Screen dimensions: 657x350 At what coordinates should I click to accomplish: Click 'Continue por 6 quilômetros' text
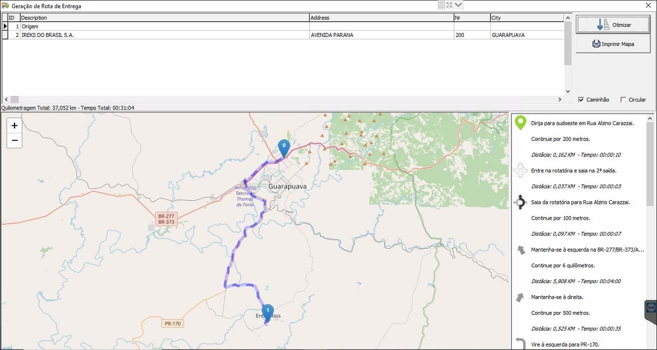(563, 266)
